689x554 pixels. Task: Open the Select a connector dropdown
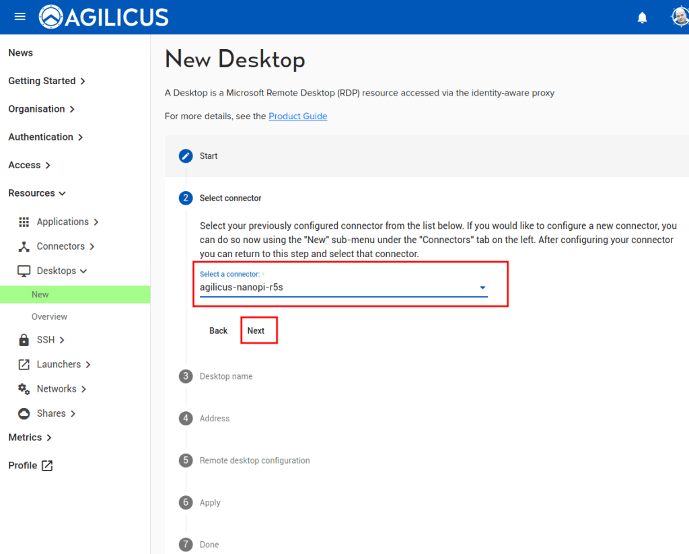[343, 287]
